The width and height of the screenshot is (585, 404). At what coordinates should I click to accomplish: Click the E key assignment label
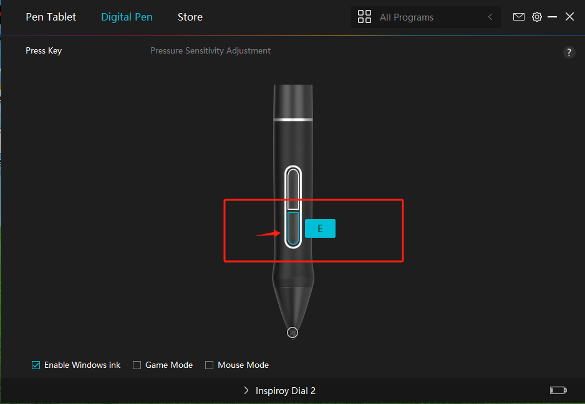pyautogui.click(x=320, y=228)
